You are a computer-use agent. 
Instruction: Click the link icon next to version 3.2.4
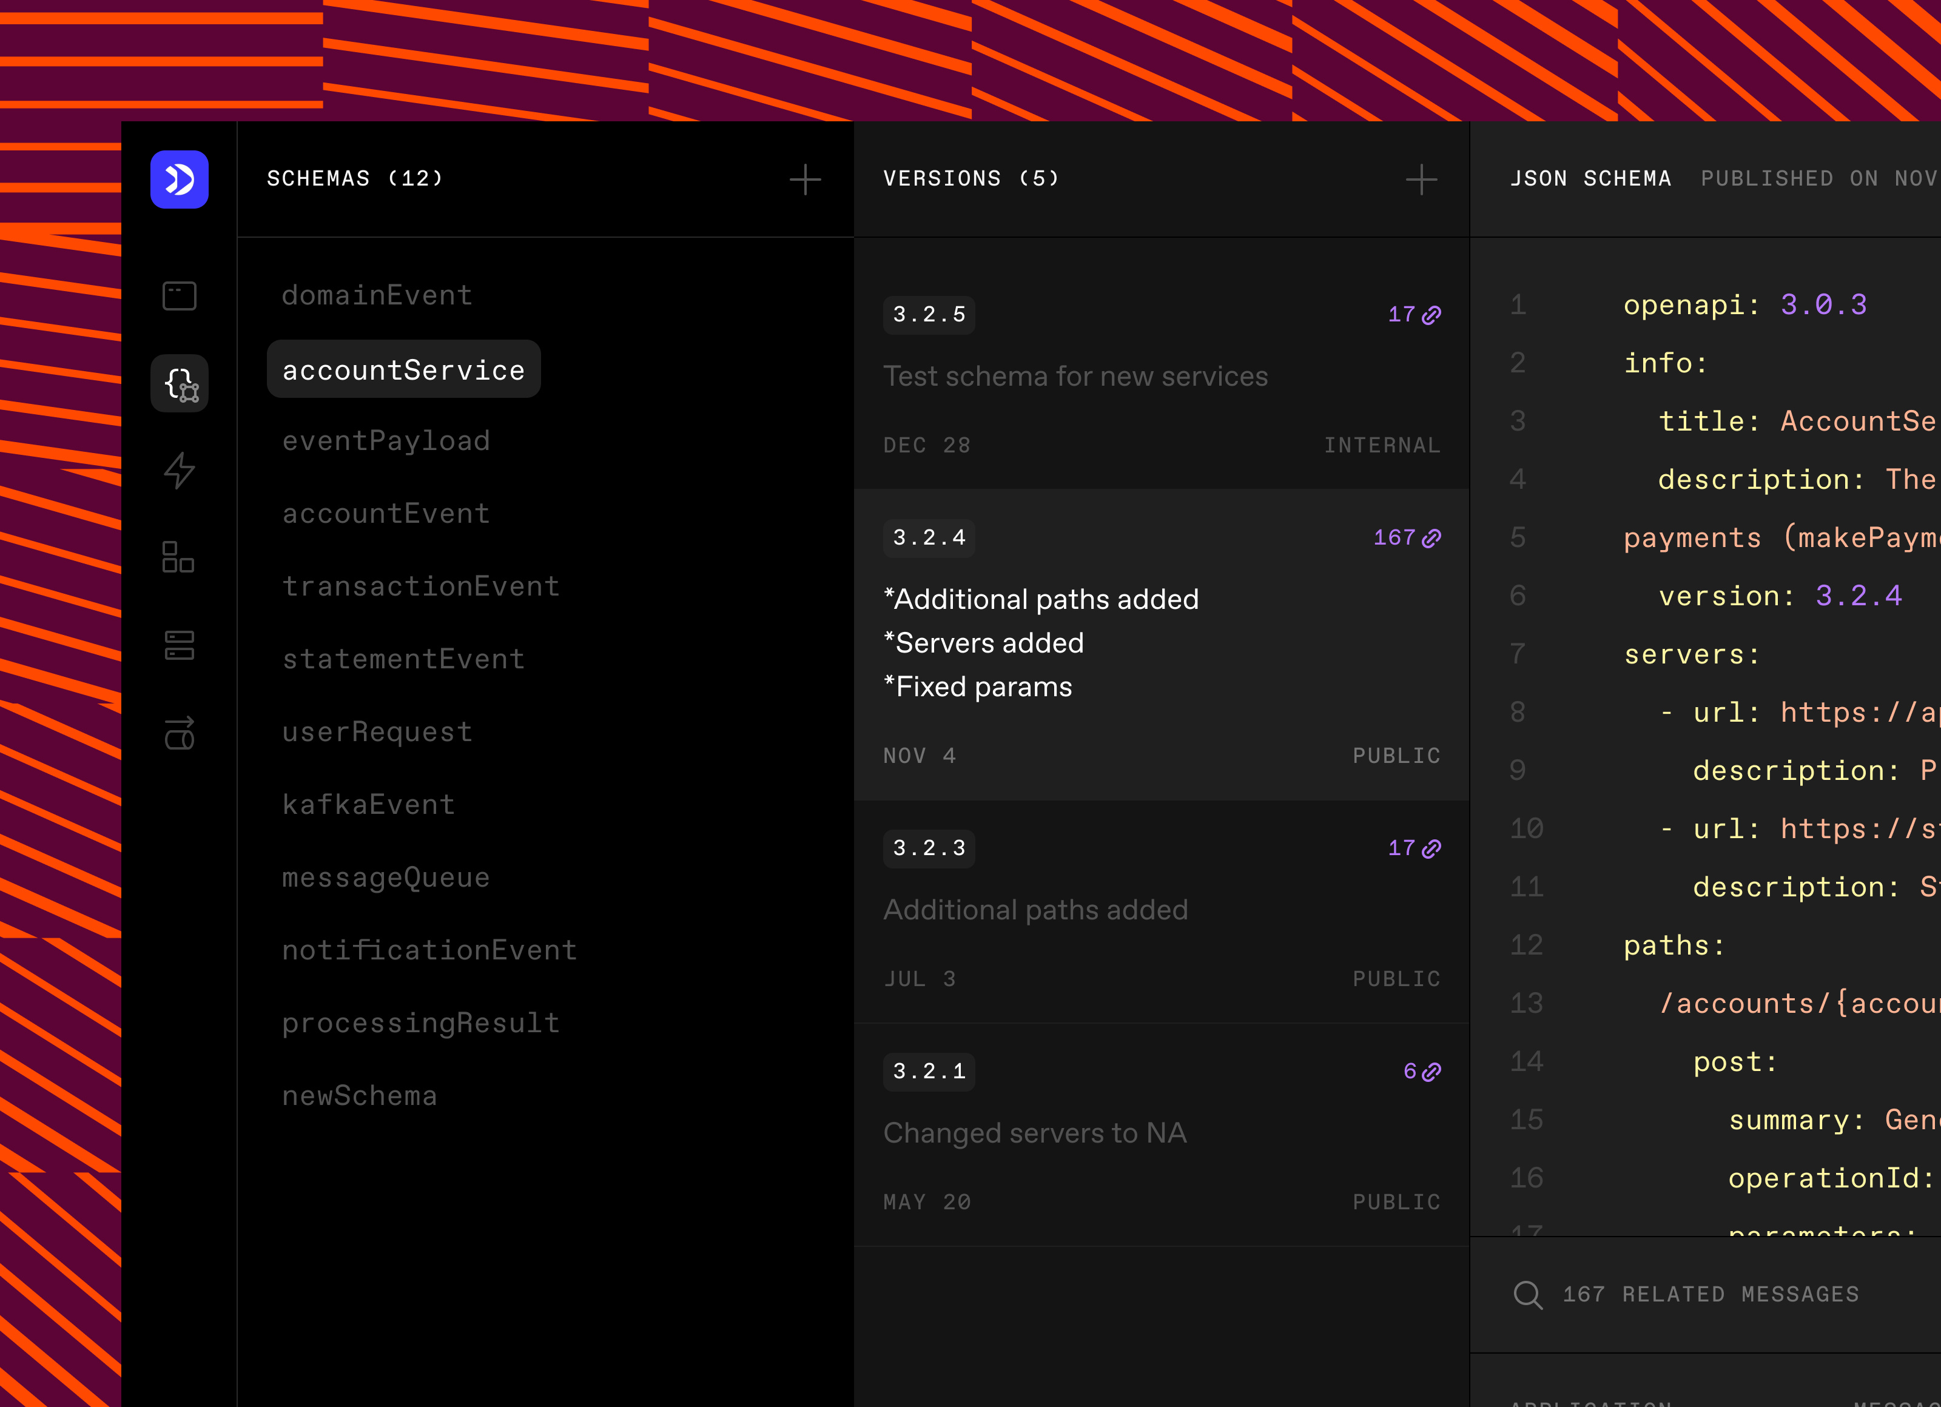click(x=1431, y=537)
